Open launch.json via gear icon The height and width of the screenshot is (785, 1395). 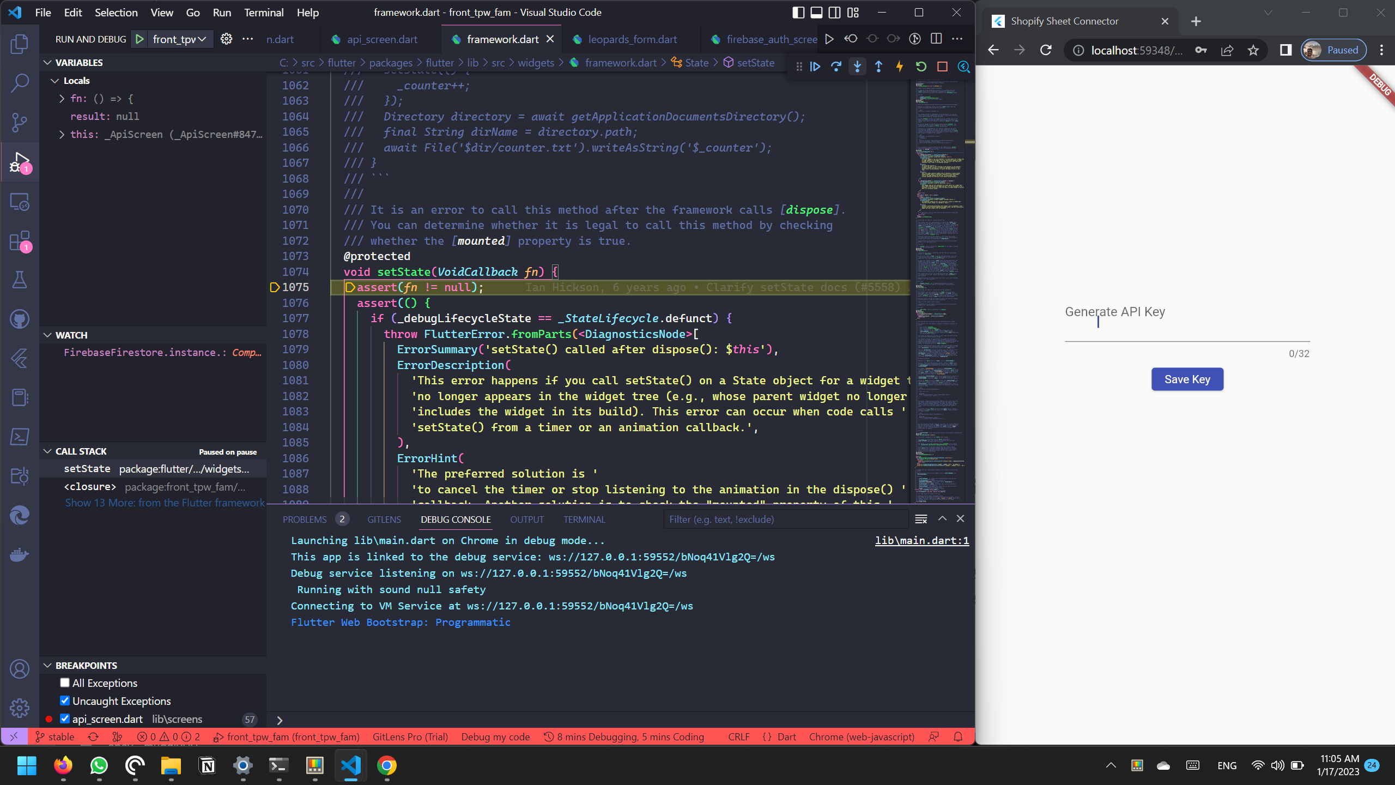pos(226,39)
